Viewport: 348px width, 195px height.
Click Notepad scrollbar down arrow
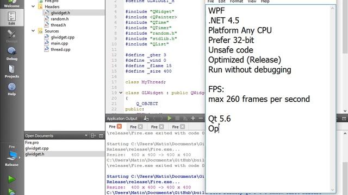coord(332,190)
